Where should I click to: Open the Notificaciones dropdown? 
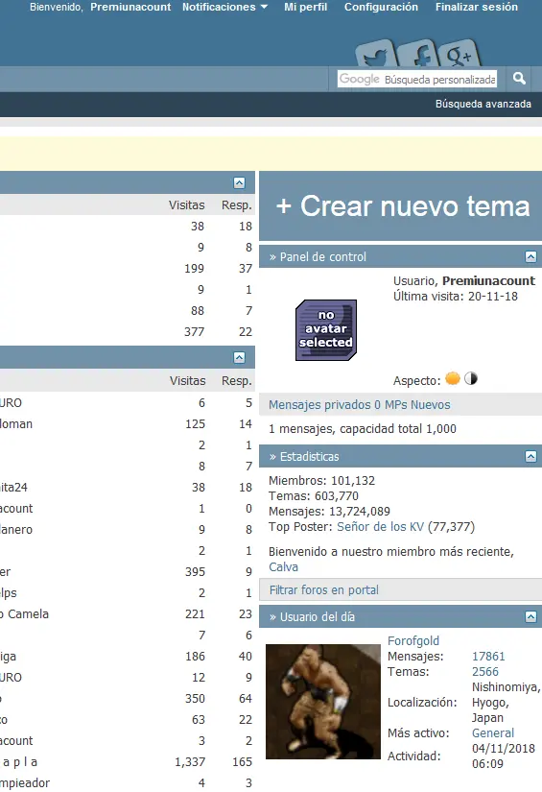click(224, 7)
